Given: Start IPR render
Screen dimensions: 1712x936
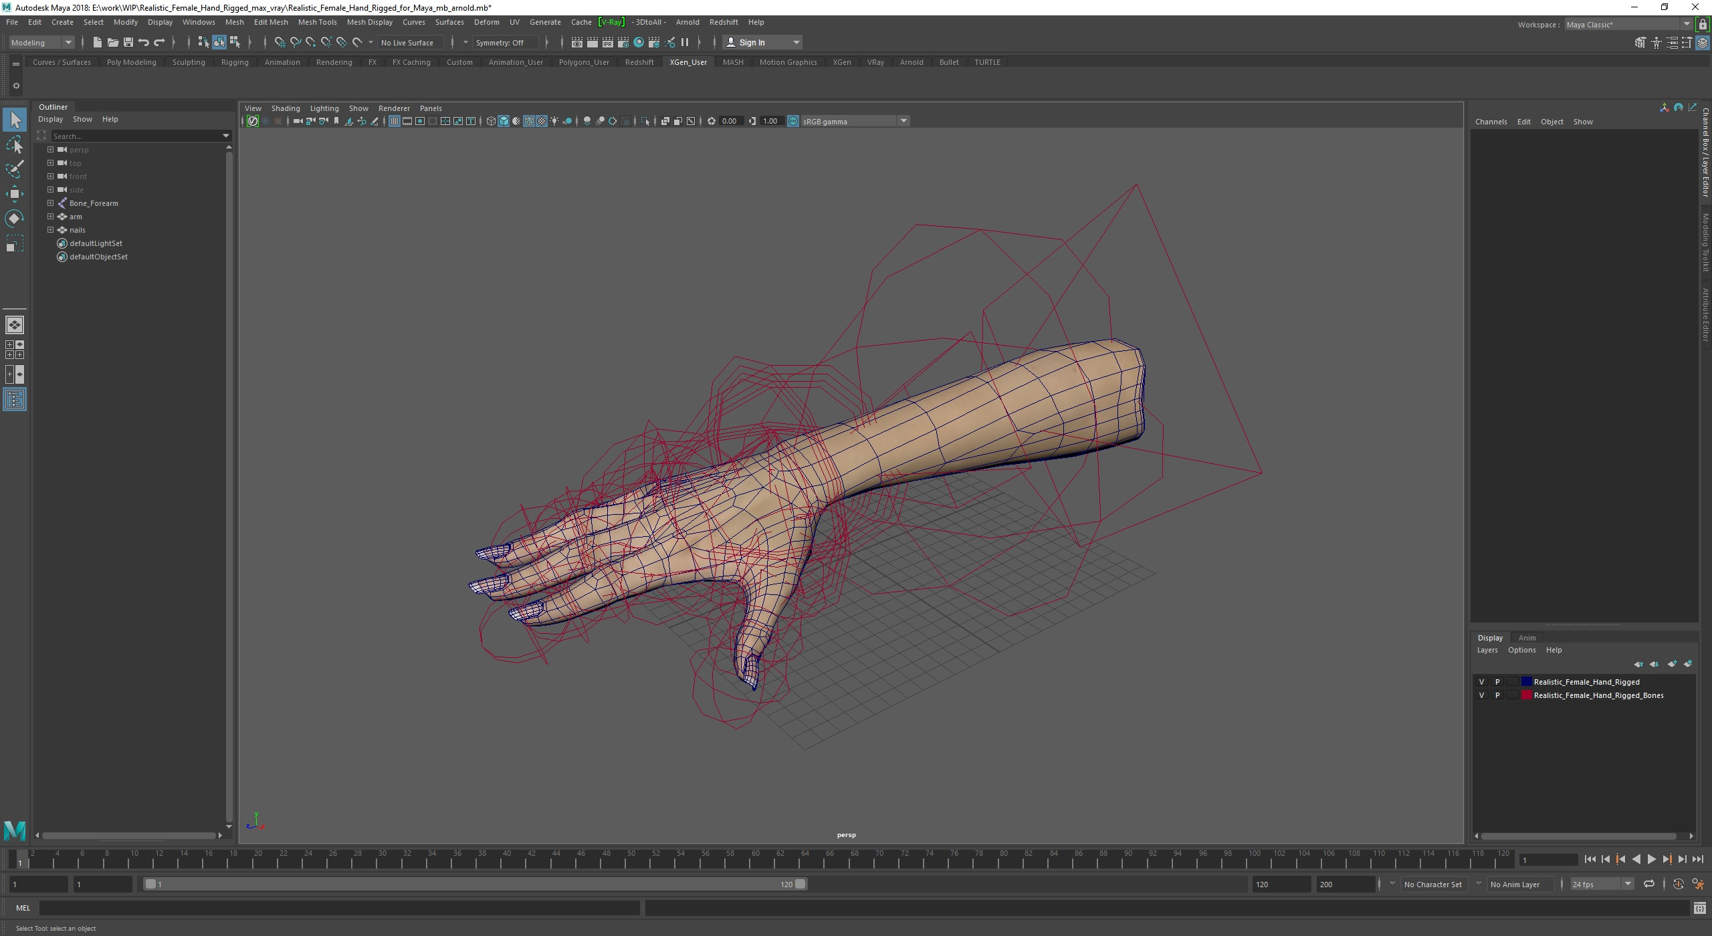Looking at the screenshot, I should coord(607,42).
